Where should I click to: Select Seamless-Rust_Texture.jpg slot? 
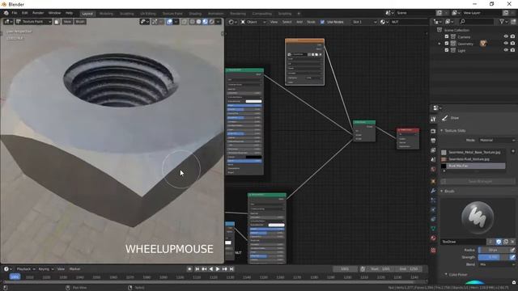(473, 159)
